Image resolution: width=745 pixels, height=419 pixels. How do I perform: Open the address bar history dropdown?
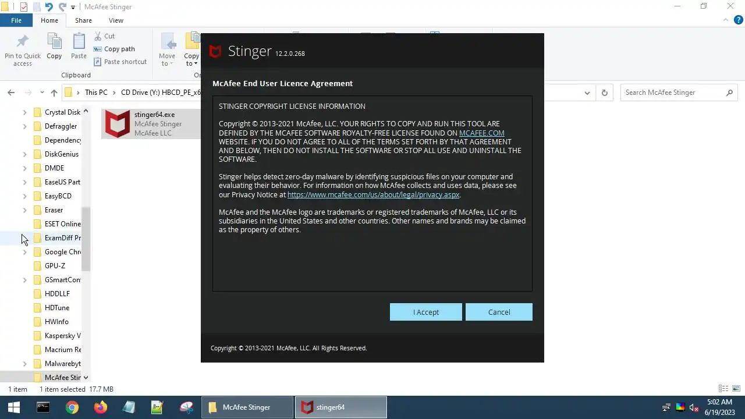pos(587,93)
